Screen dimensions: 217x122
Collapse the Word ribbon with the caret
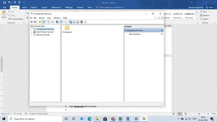[x=215, y=23]
